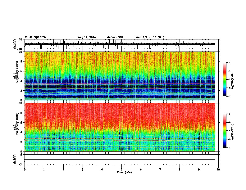The height and width of the screenshot is (190, 246).
Task: Click the flat ch.3 voltage trace line
Action: click(120, 159)
